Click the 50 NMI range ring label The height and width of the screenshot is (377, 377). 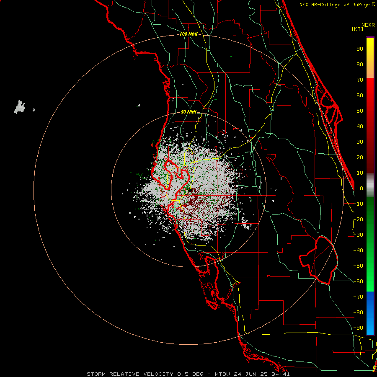188,112
